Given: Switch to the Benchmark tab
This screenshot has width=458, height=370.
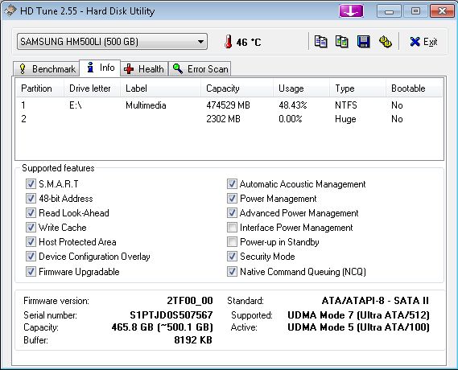Looking at the screenshot, I should click(x=47, y=69).
